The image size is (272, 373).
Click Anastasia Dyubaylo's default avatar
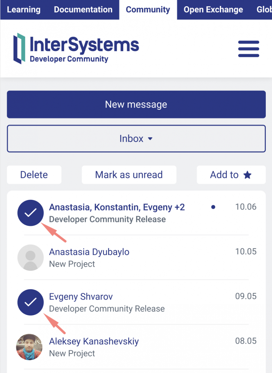[30, 258]
